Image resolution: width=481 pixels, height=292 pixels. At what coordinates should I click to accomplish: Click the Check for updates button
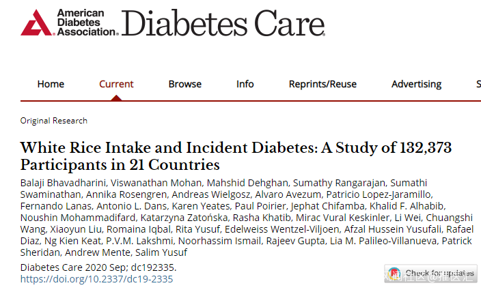tap(430, 273)
